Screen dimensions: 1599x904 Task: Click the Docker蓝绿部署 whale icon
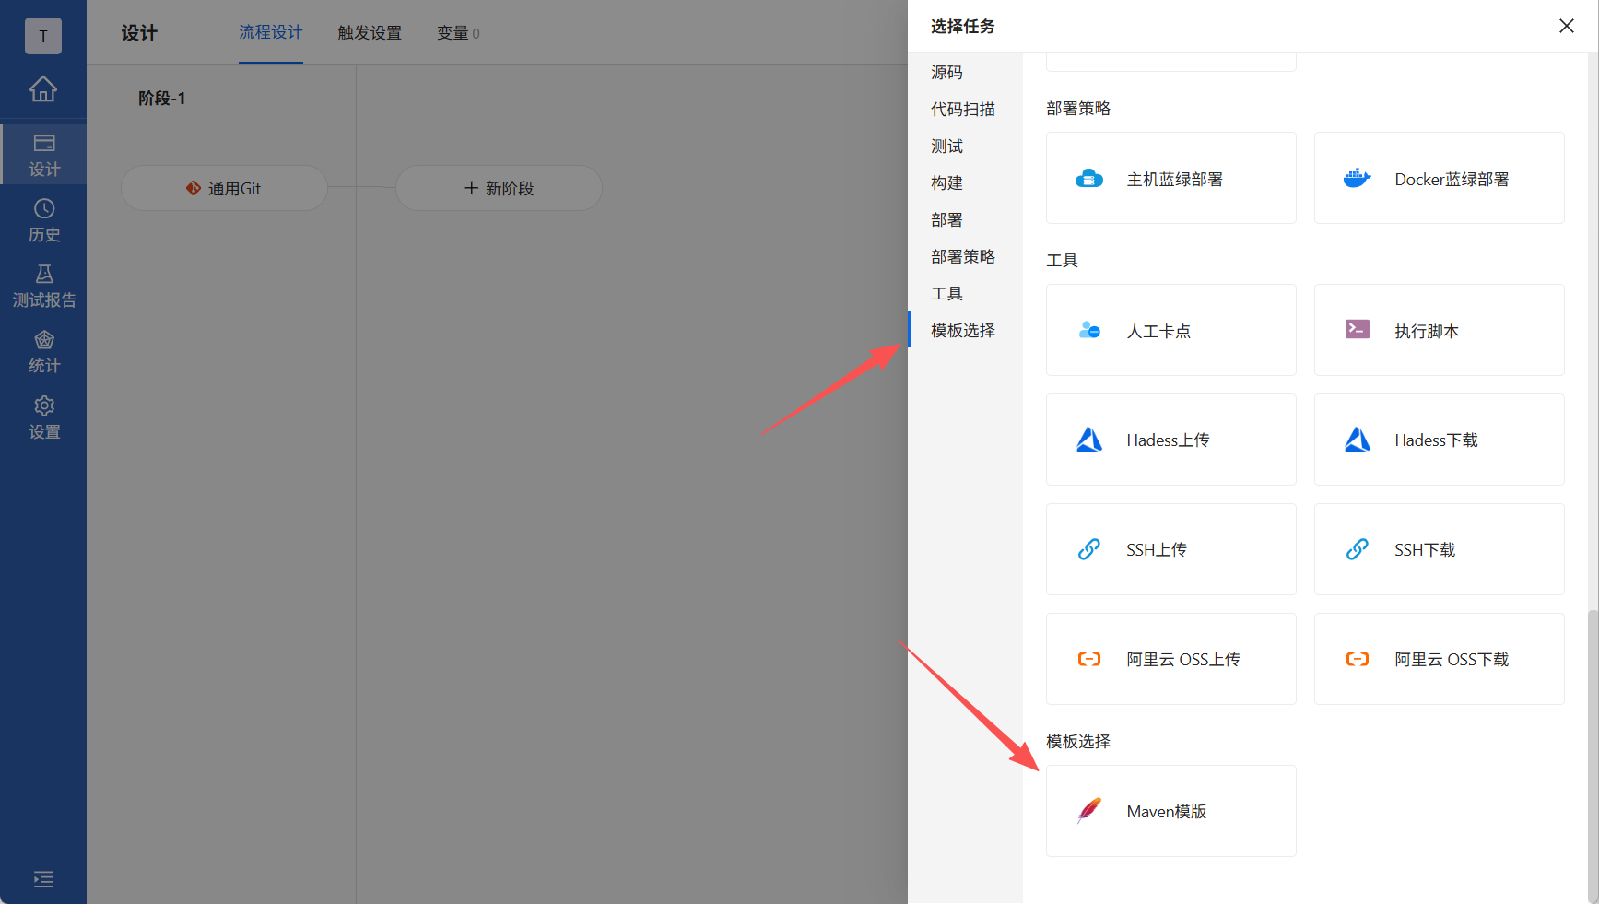1357,178
